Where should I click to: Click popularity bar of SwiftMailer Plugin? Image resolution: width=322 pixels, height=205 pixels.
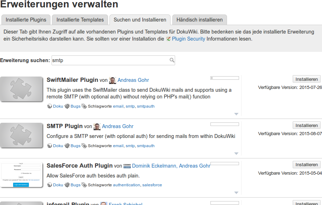[225, 78]
